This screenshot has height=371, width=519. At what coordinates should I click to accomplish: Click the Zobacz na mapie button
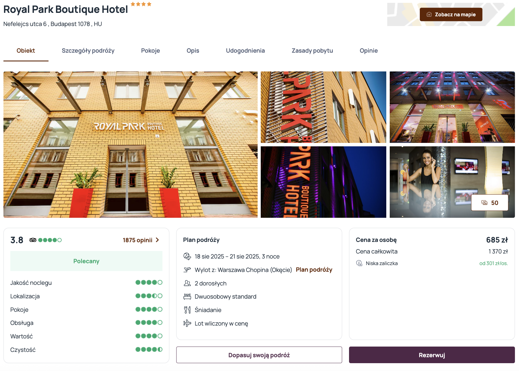pos(451,14)
